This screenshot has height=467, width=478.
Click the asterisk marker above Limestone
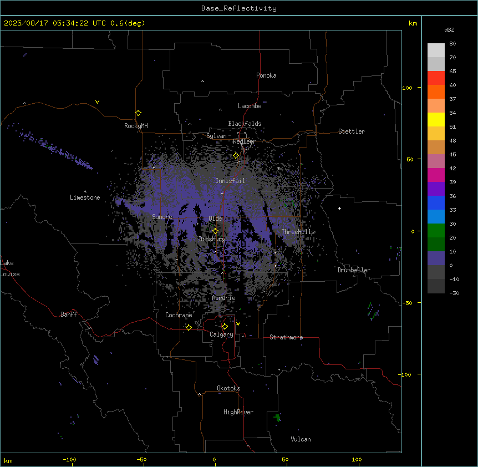point(85,191)
